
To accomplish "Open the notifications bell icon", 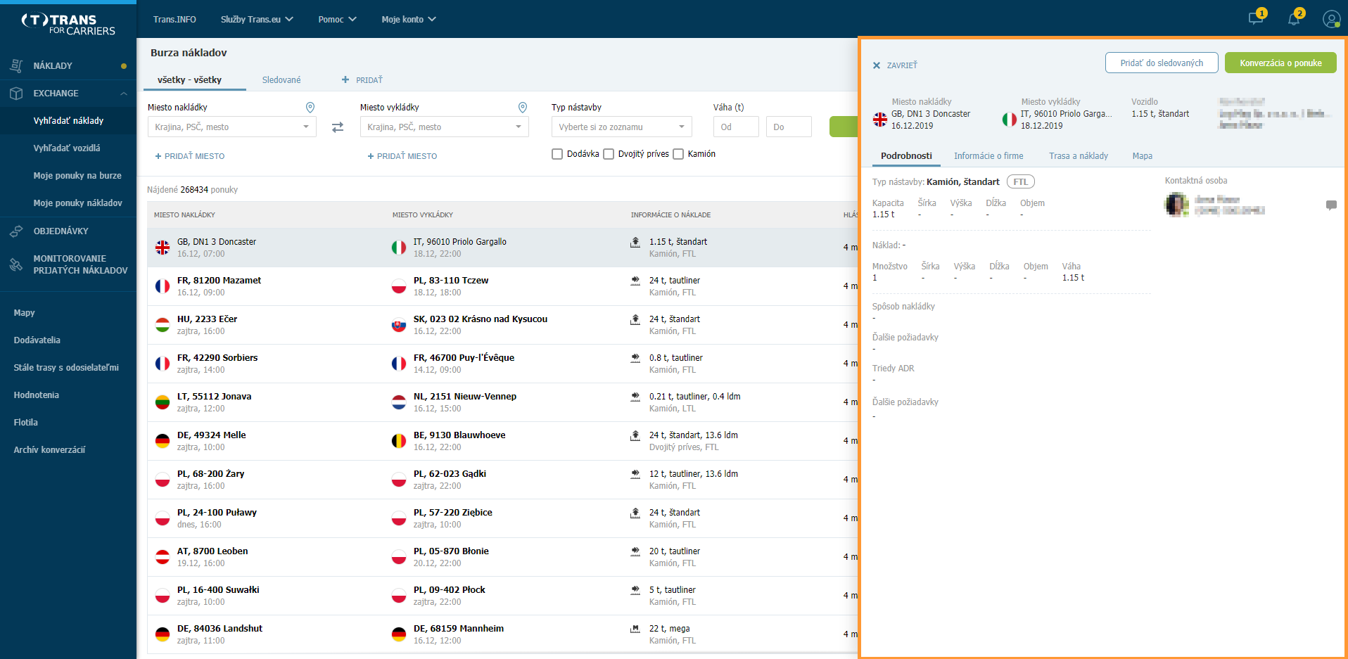I will 1294,18.
